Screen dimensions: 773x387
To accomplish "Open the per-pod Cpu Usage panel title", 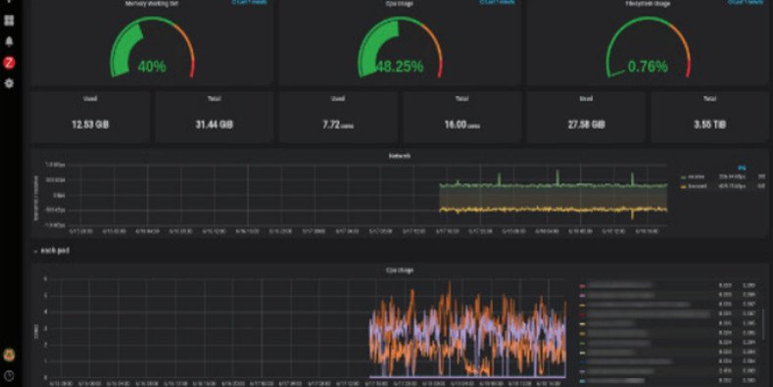I will 400,270.
